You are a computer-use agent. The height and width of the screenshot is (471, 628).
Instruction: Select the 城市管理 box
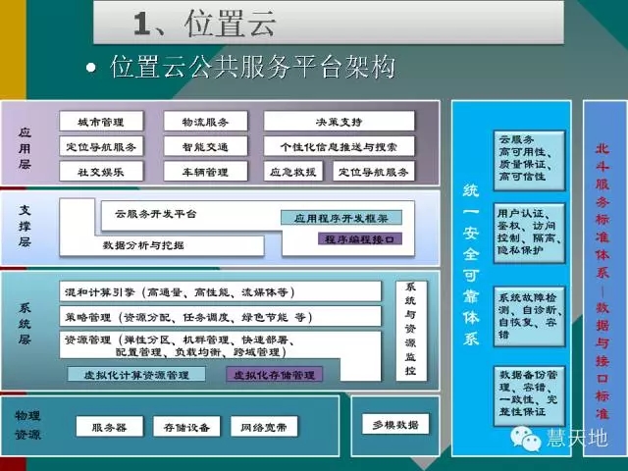tap(100, 123)
